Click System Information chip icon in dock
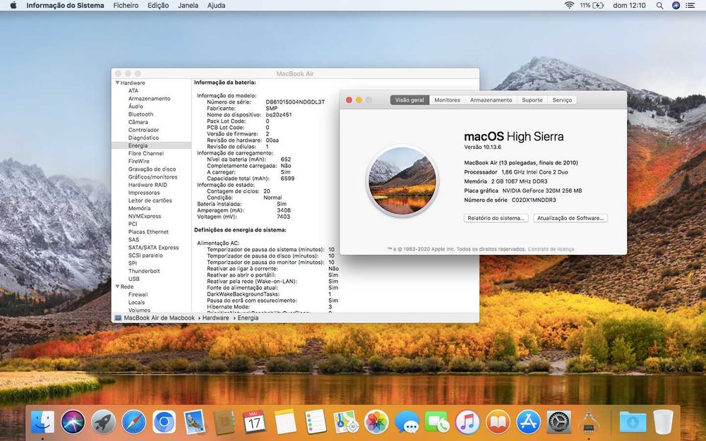The height and width of the screenshot is (441, 706). 589,422
